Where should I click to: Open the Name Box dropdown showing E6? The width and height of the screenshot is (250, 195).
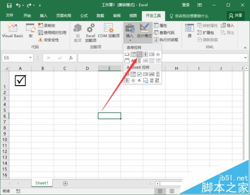click(x=30, y=57)
